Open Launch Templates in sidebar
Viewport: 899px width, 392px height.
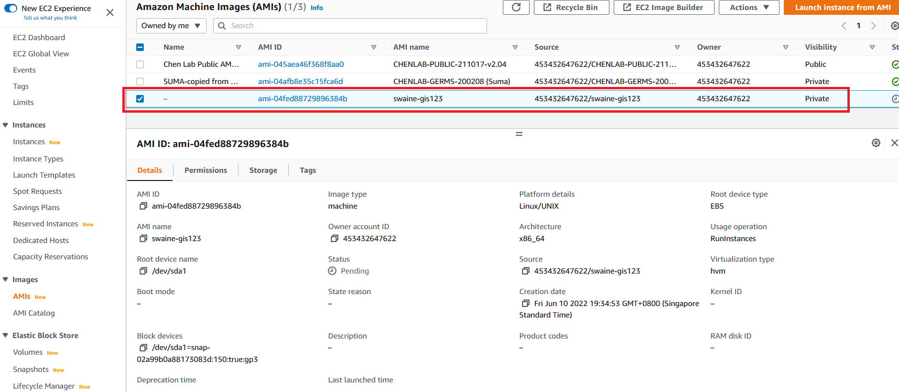(44, 175)
